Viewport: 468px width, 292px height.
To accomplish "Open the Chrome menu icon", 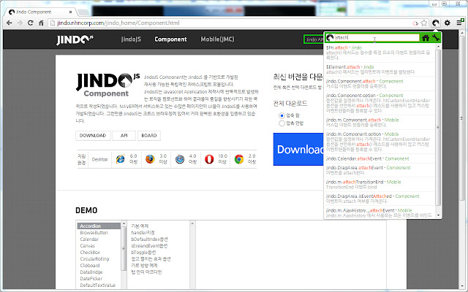I will coord(460,23).
